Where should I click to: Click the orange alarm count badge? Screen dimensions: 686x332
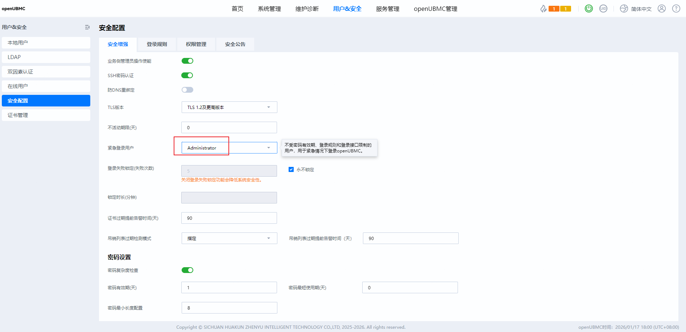[x=554, y=9]
